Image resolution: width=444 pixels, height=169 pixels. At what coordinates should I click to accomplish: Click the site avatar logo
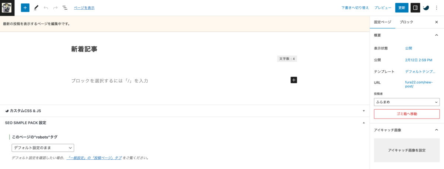click(7, 8)
